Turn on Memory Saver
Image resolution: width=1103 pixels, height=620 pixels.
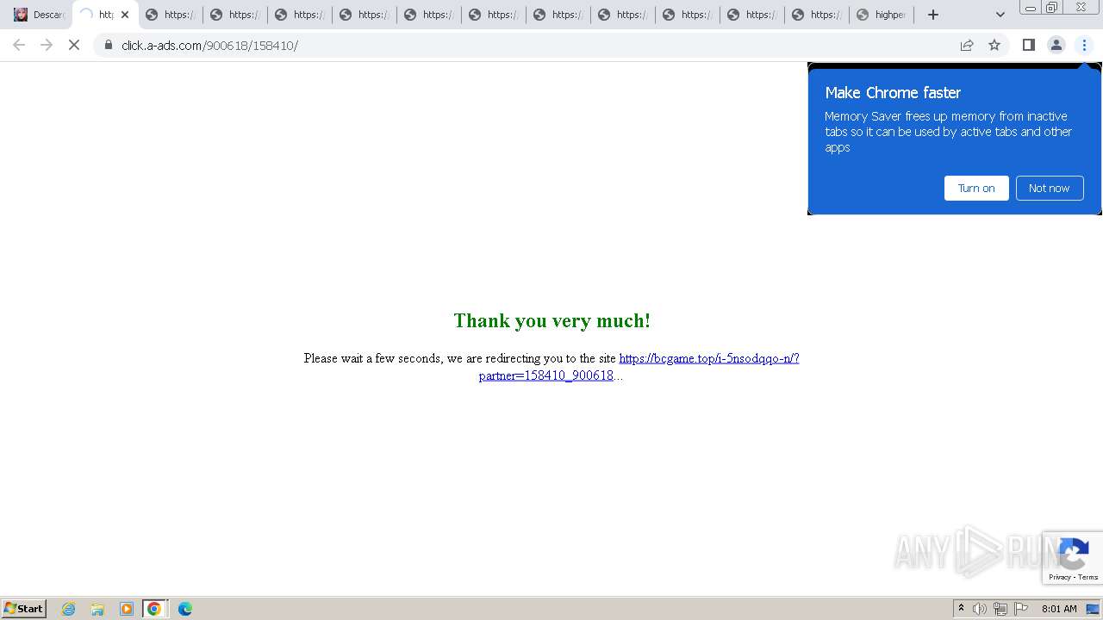976,188
